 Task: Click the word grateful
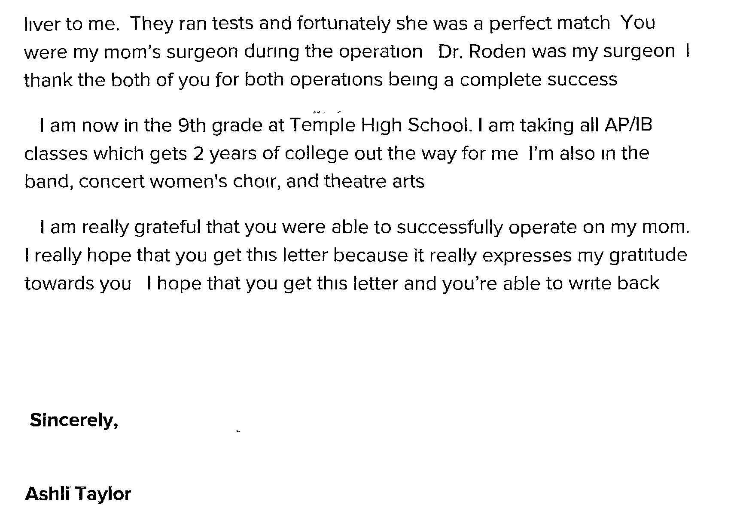[x=167, y=227]
